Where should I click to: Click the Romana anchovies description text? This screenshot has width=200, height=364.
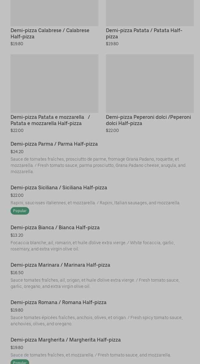[x=96, y=321]
